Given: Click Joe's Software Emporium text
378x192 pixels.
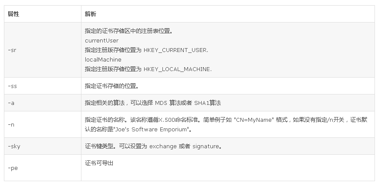Looking at the screenshot, I should [151, 129].
